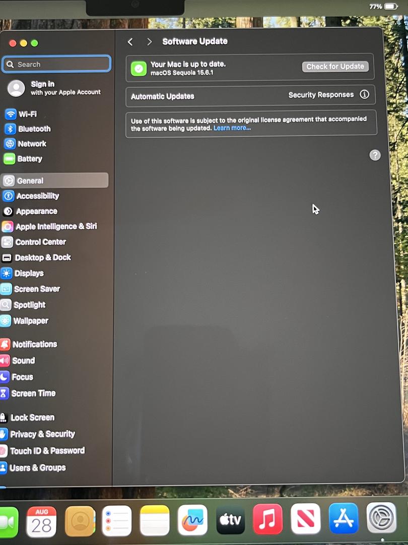Open Displays settings
This screenshot has width=408, height=545.
pyautogui.click(x=22, y=274)
